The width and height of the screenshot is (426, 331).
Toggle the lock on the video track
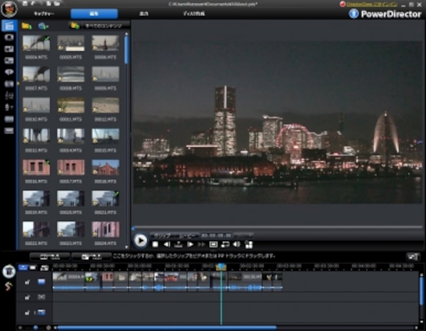[x=27, y=282]
